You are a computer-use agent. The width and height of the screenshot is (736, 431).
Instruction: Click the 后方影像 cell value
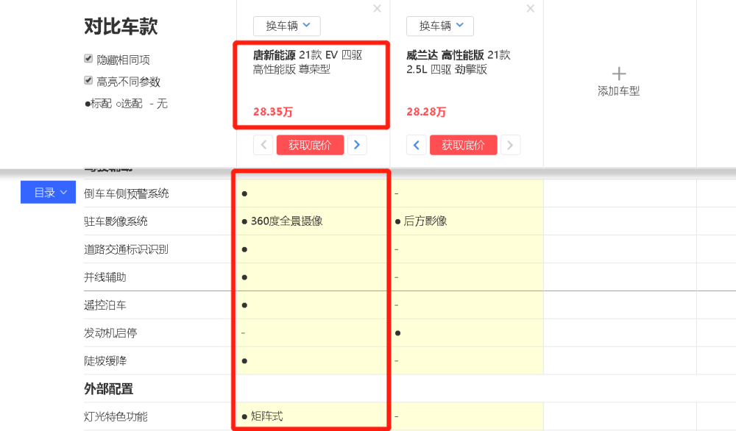[425, 221]
